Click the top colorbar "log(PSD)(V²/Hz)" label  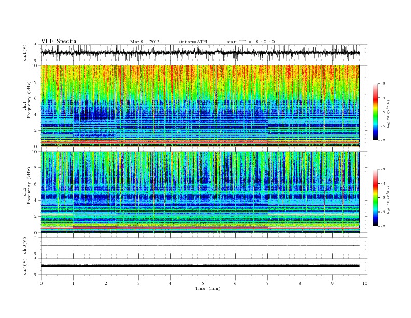point(389,114)
